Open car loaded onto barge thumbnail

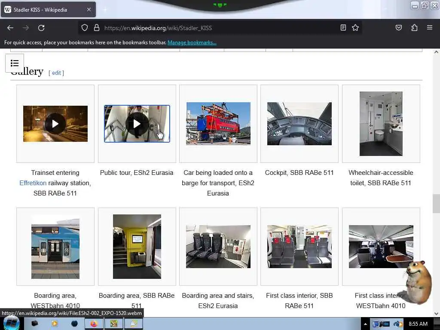click(218, 123)
